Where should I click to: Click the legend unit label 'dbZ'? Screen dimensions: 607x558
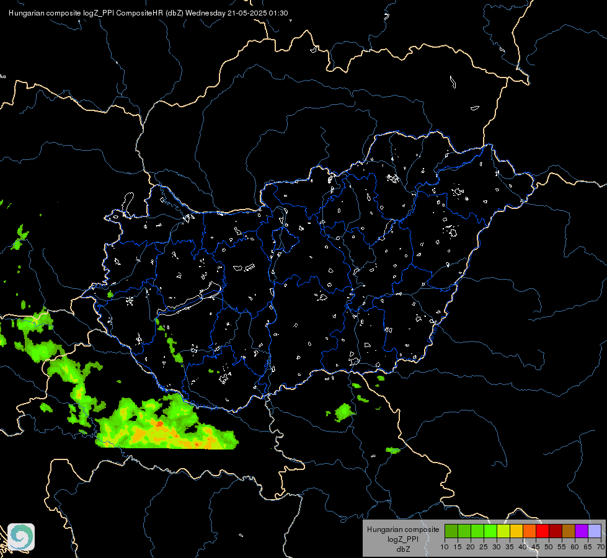[x=403, y=549]
